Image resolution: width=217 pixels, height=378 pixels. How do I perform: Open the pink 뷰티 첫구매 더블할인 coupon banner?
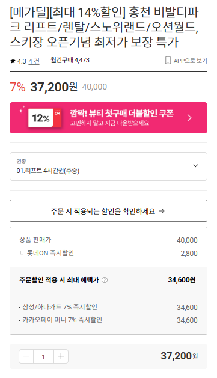click(x=108, y=118)
